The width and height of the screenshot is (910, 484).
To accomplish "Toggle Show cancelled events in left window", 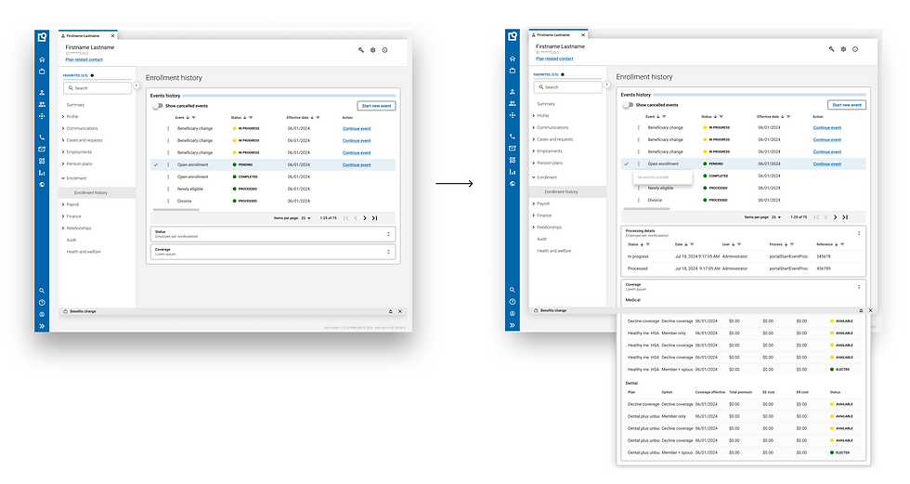I will click(x=157, y=106).
